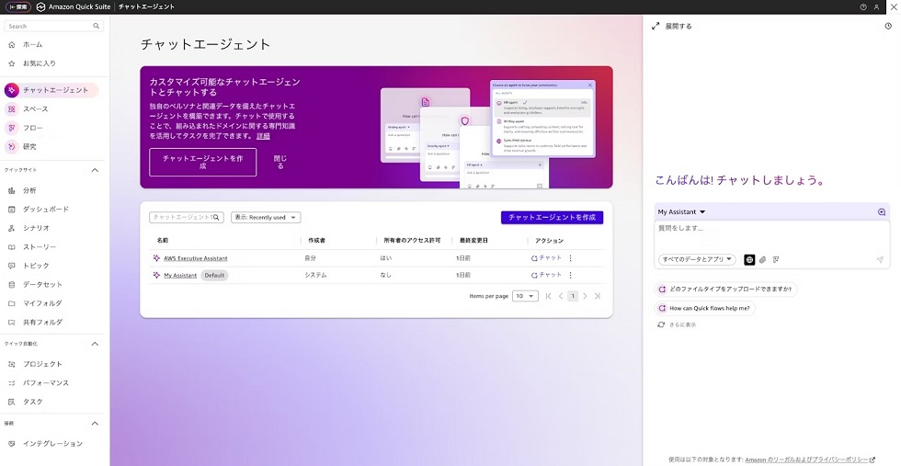The width and height of the screenshot is (901, 466).
Task: Click the blue チャットエージェントを作成 button
Action: 553,217
